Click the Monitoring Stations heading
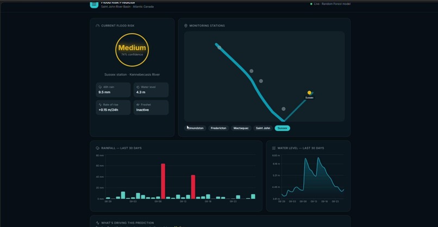The image size is (438, 227). [207, 26]
